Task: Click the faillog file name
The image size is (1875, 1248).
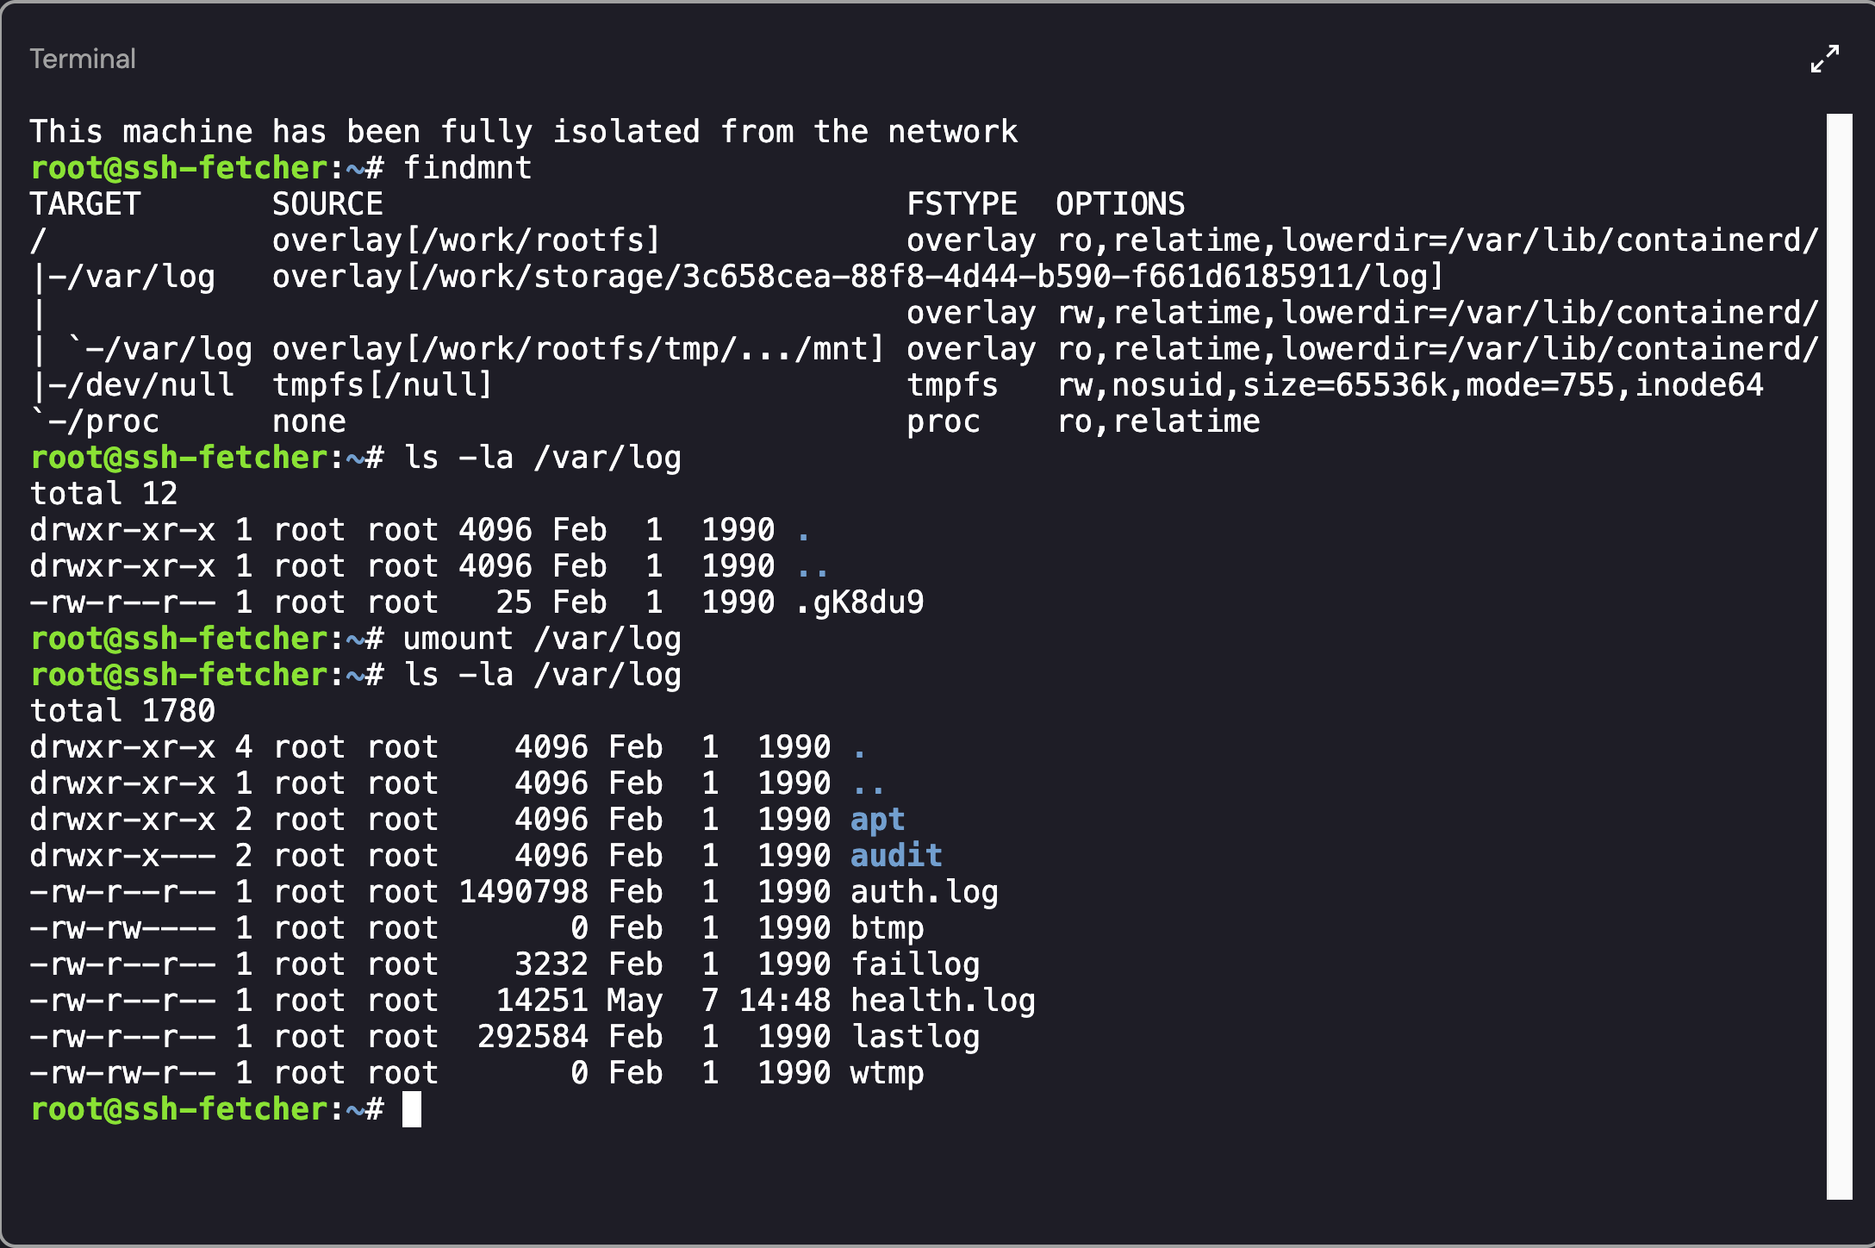Action: 915,964
